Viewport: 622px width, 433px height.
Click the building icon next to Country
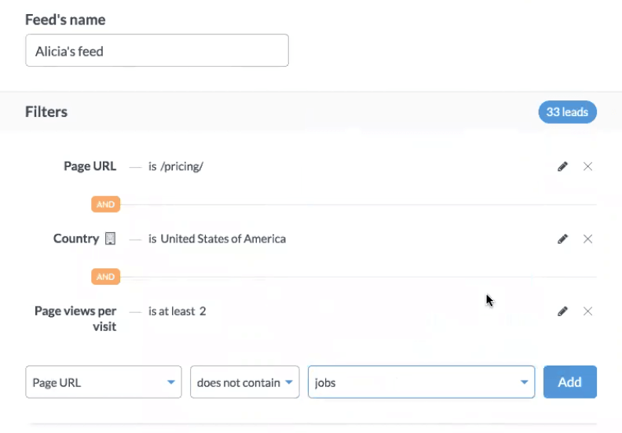[110, 239]
